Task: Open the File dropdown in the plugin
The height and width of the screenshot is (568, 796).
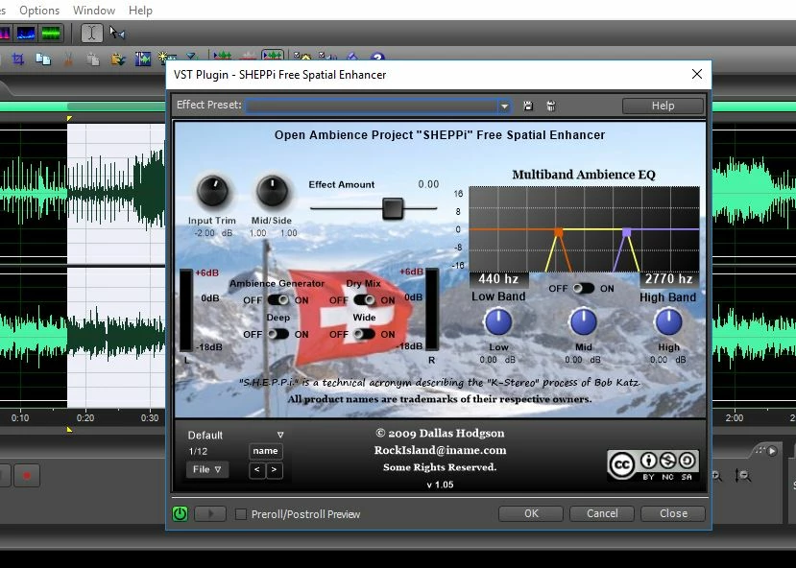Action: (206, 469)
